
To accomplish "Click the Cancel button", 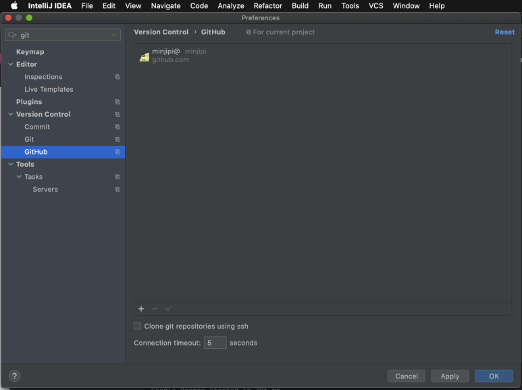I will coord(407,376).
